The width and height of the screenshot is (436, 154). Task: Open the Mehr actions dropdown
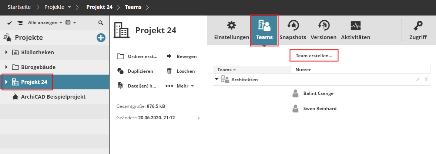pos(180,86)
